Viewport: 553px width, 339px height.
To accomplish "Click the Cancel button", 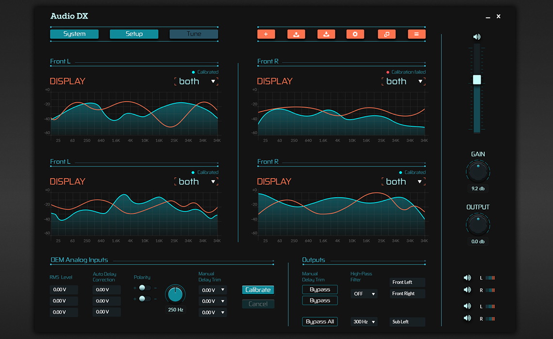I will pos(258,304).
